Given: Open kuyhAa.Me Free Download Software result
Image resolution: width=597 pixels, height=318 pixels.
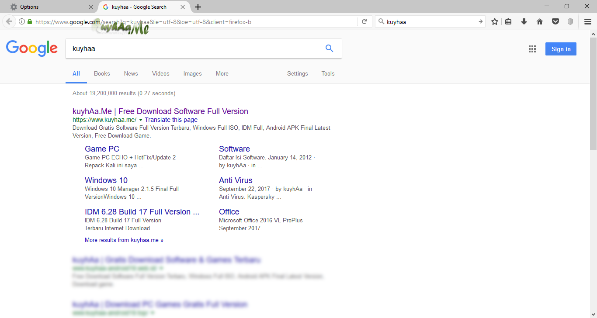Looking at the screenshot, I should [160, 111].
